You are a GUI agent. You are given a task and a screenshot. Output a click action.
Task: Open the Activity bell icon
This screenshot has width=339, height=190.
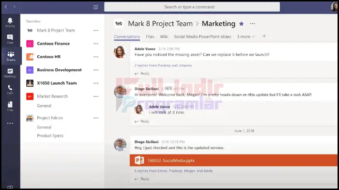coord(10,22)
